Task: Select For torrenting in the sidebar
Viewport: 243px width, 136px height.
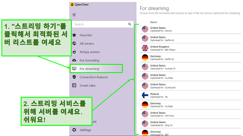Action: click(x=89, y=61)
